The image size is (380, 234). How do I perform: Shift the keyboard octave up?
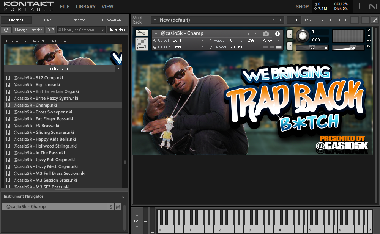(x=137, y=215)
